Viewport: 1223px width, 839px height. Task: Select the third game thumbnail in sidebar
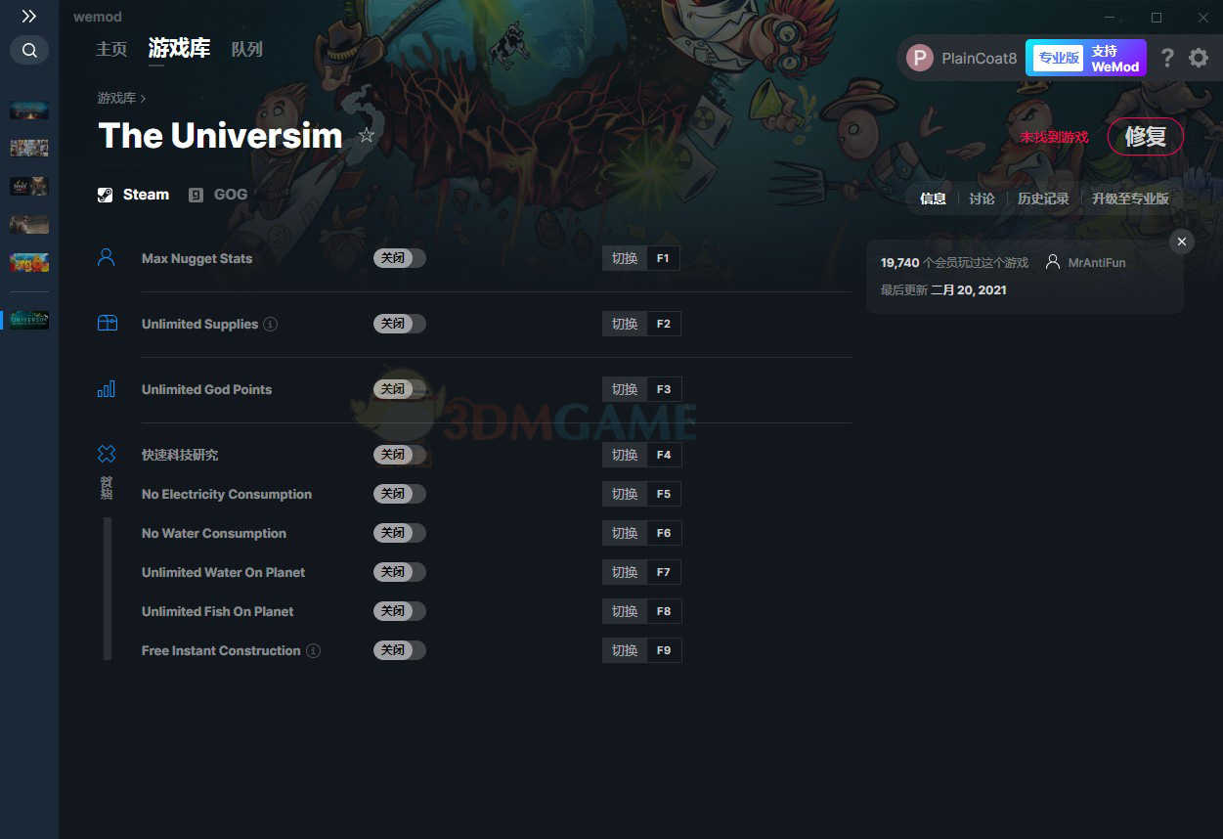click(29, 186)
